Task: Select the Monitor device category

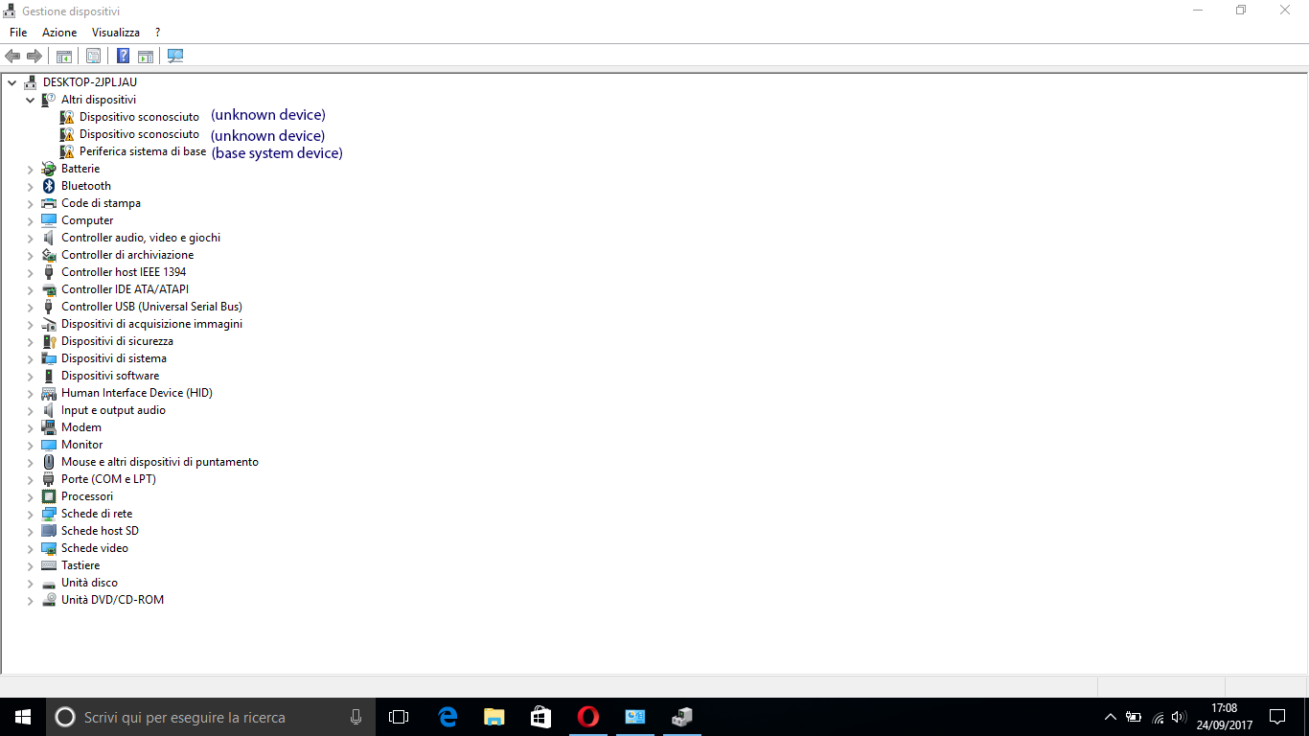Action: [x=80, y=444]
